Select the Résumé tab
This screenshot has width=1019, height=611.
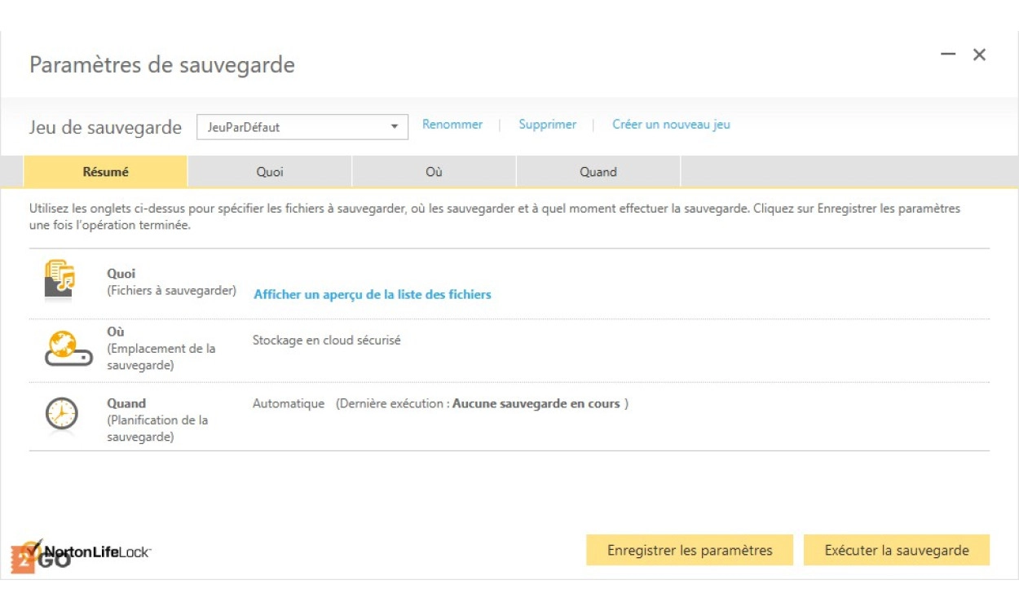(x=106, y=172)
